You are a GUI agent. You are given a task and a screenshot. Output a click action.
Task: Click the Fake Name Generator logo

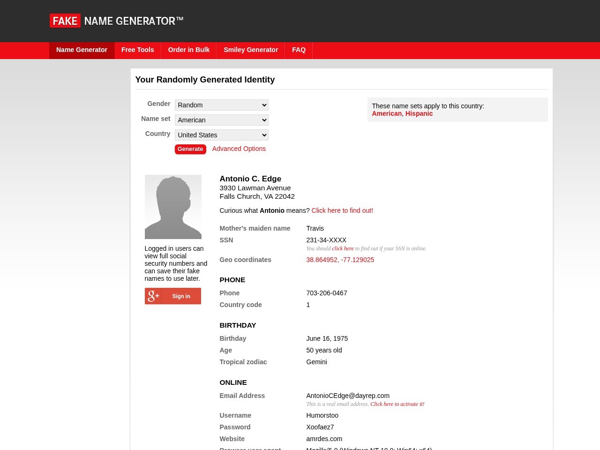pos(116,21)
